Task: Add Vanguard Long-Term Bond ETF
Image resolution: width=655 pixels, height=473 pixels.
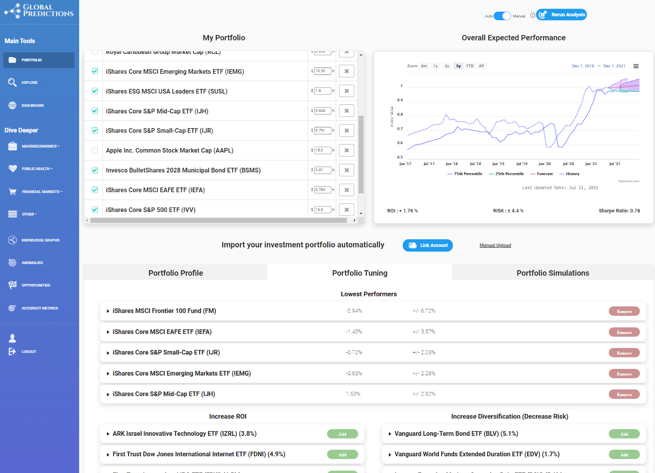Action: (x=624, y=434)
